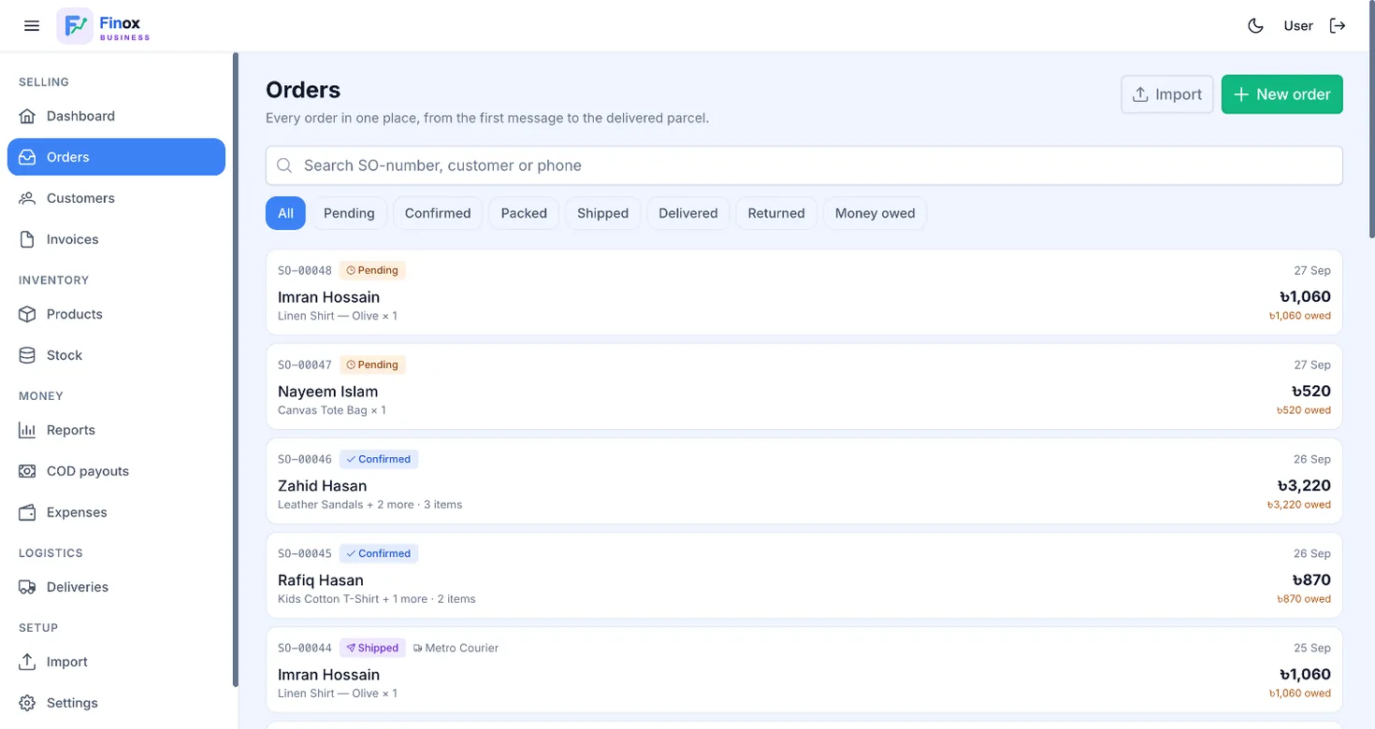The height and width of the screenshot is (729, 1375).
Task: Click the Settings gear icon
Action: 27,703
